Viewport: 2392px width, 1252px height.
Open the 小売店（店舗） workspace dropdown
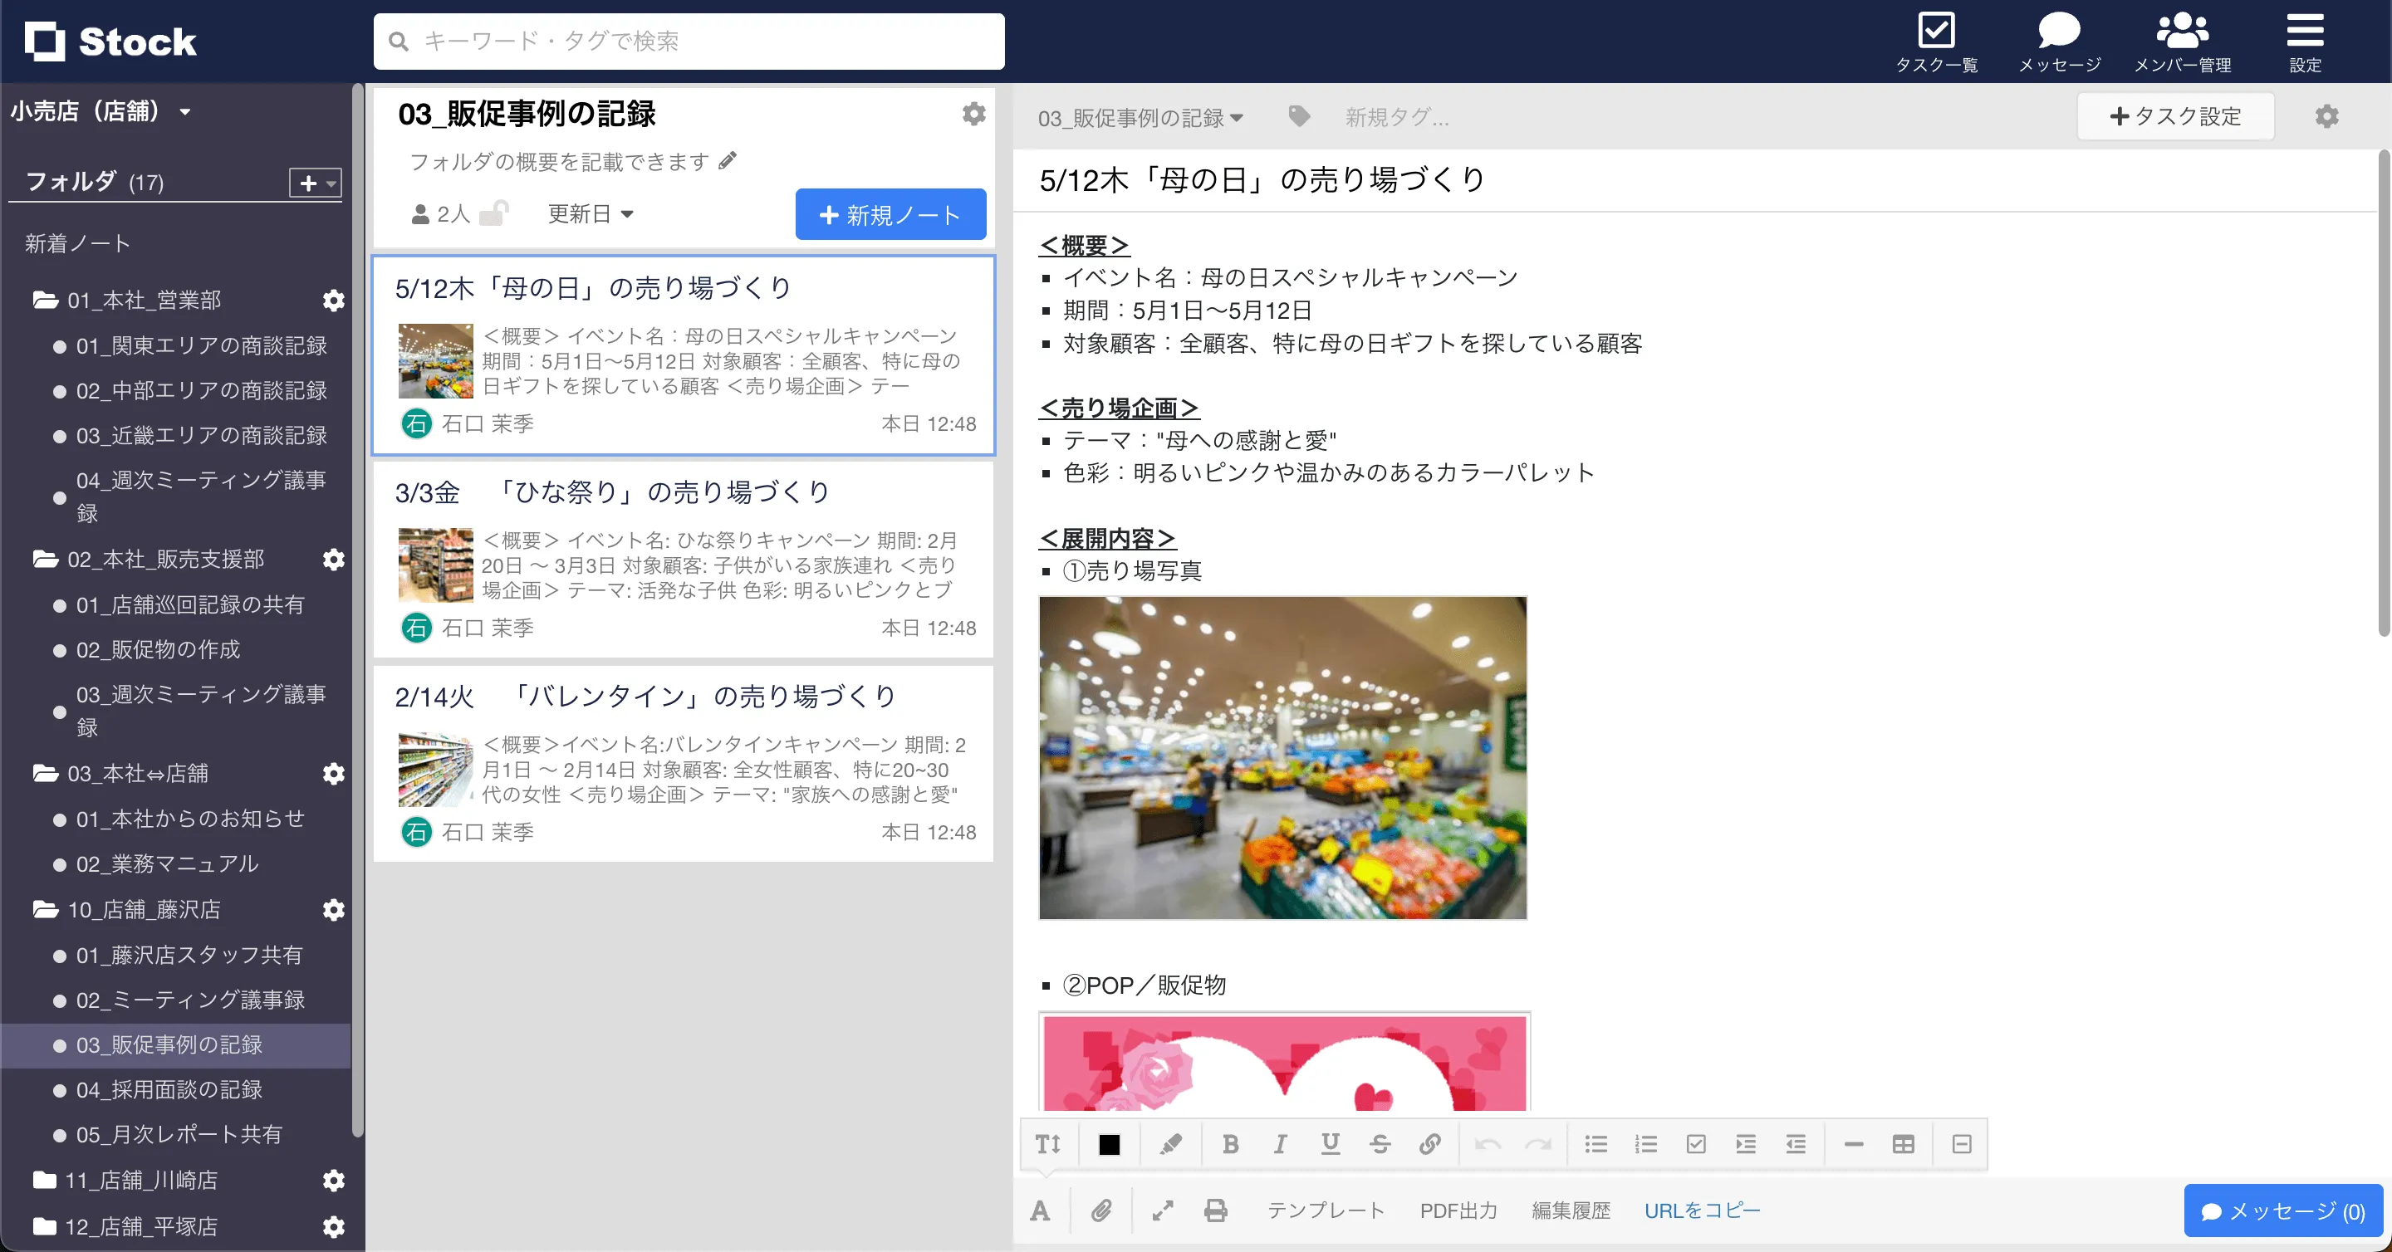tap(104, 110)
